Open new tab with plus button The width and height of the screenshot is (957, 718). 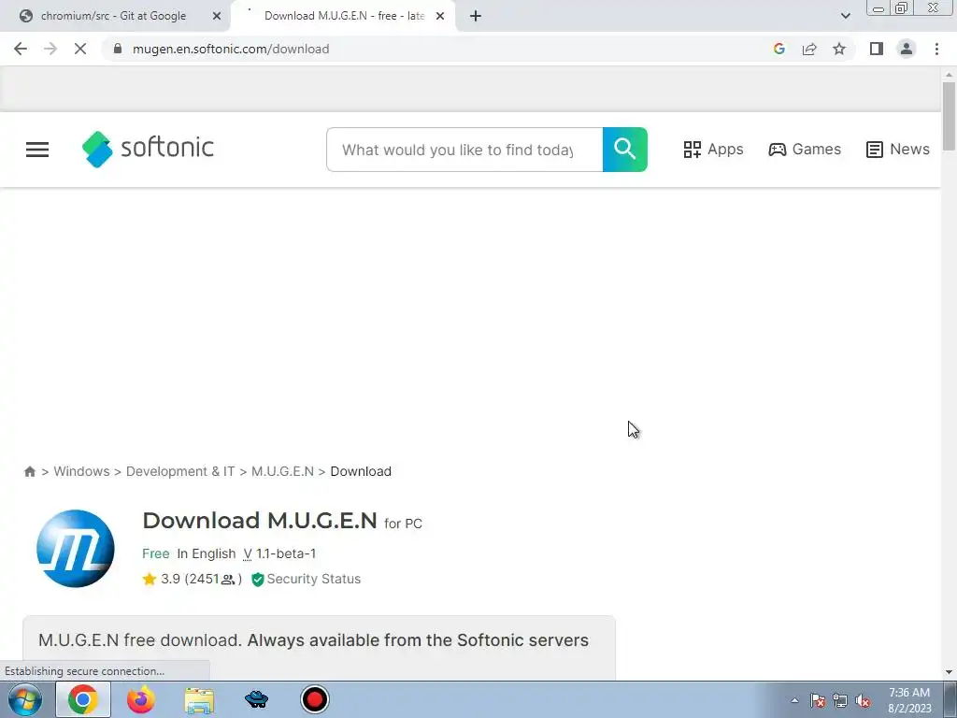pyautogui.click(x=476, y=16)
